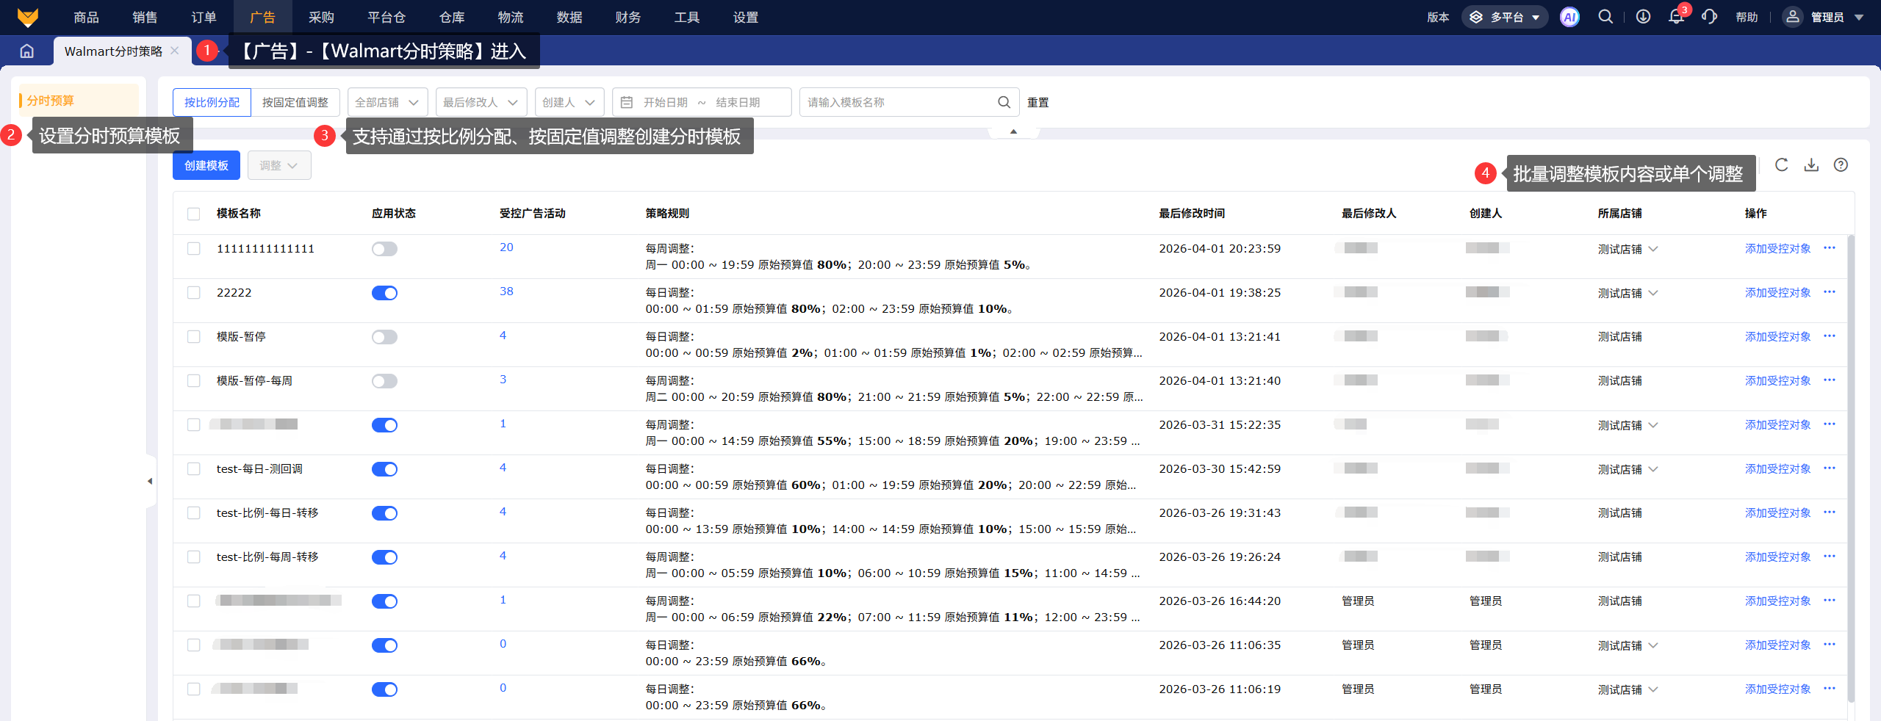Screen dimensions: 1881x721
Task: Click the 创建模板 button
Action: pyautogui.click(x=206, y=166)
